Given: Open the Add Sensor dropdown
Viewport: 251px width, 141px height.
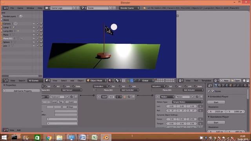Looking at the screenshot, I should click(71, 90).
